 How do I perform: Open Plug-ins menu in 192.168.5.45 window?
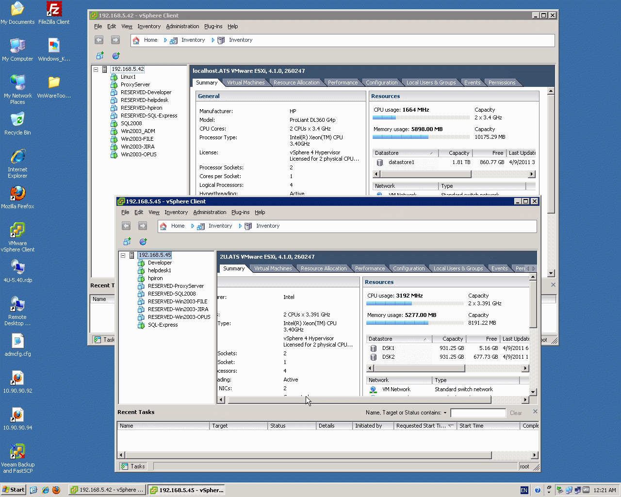pos(240,212)
